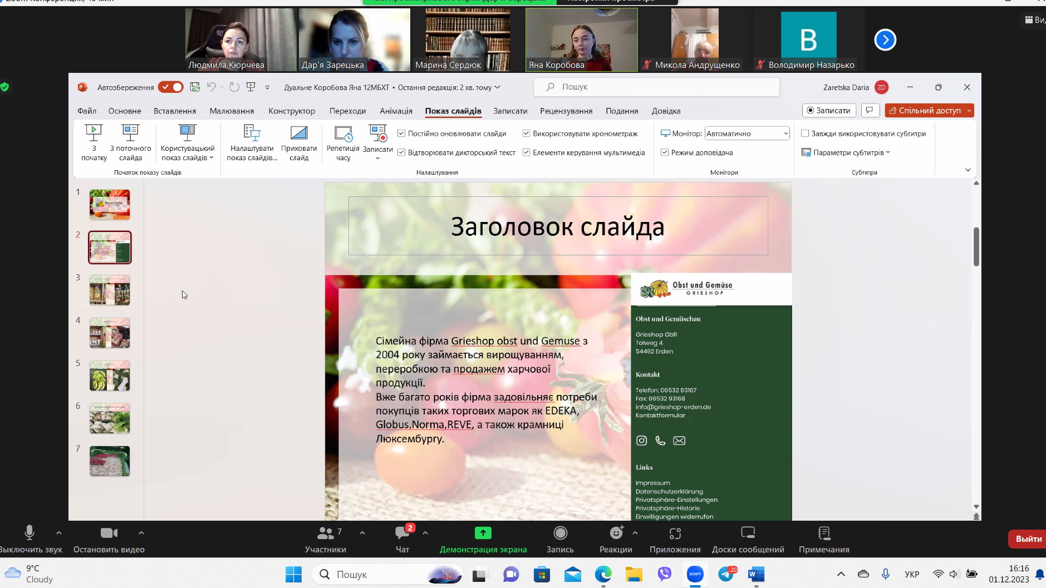Collapse the ribbon with chevron

click(x=968, y=170)
